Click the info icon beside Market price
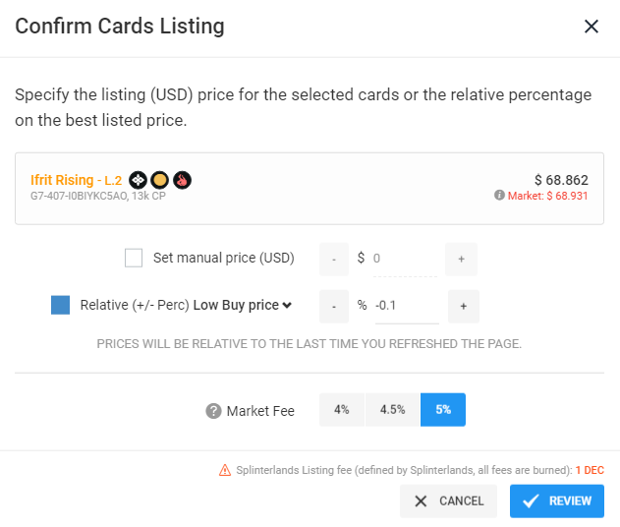620x527 pixels. pyautogui.click(x=499, y=195)
